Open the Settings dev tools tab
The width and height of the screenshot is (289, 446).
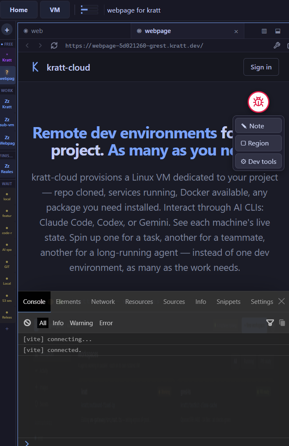click(x=262, y=301)
